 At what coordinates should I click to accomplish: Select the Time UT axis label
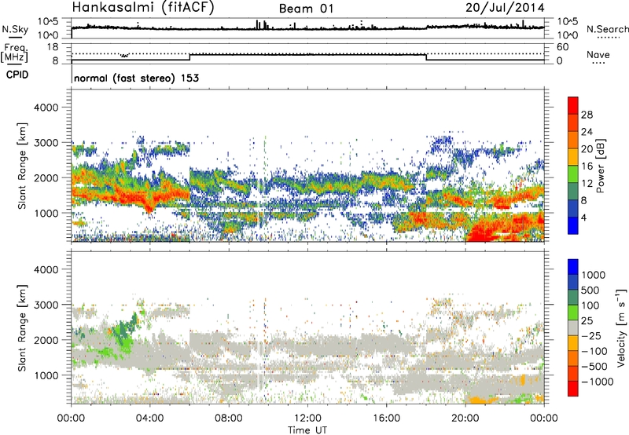pyautogui.click(x=307, y=430)
